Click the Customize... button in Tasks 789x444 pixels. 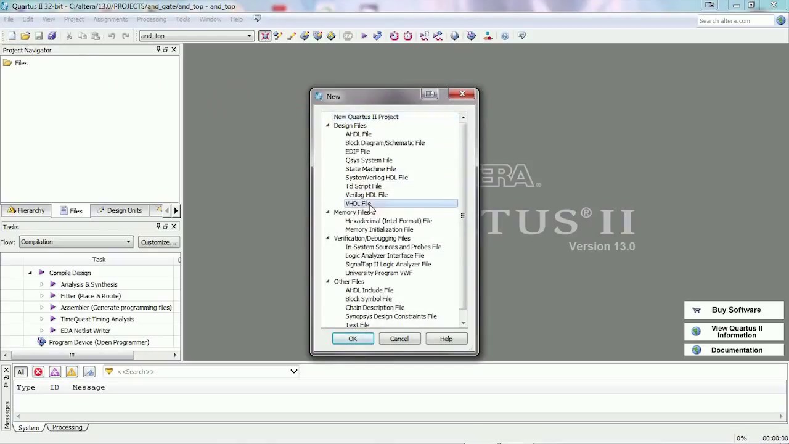click(x=158, y=242)
